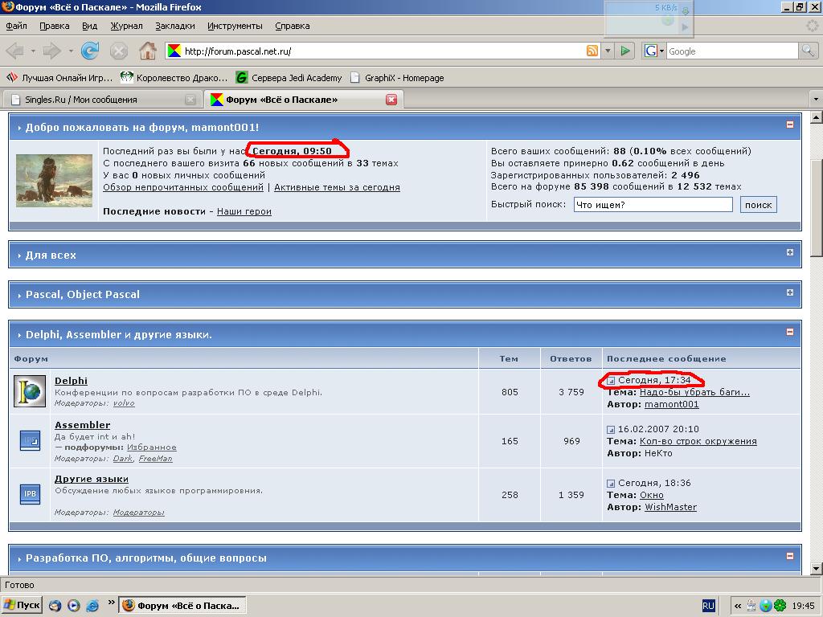Open the address bar history dropdown
This screenshot has width=823, height=617.
click(x=608, y=51)
